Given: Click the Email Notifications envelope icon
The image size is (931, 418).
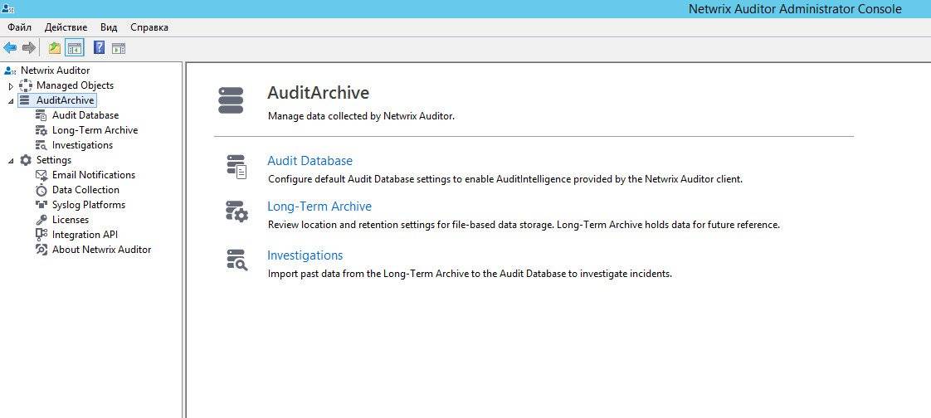Looking at the screenshot, I should [41, 175].
